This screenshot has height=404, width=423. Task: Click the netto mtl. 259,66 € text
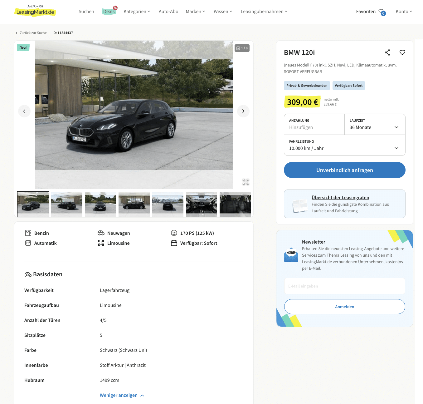[331, 102]
